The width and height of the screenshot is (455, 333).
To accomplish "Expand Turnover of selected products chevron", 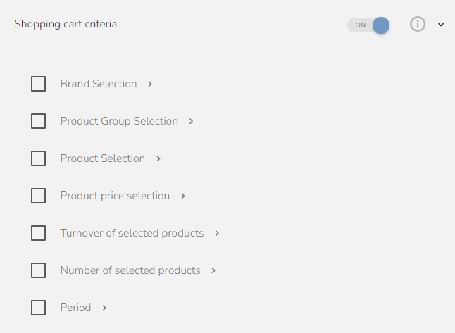I will click(x=217, y=233).
